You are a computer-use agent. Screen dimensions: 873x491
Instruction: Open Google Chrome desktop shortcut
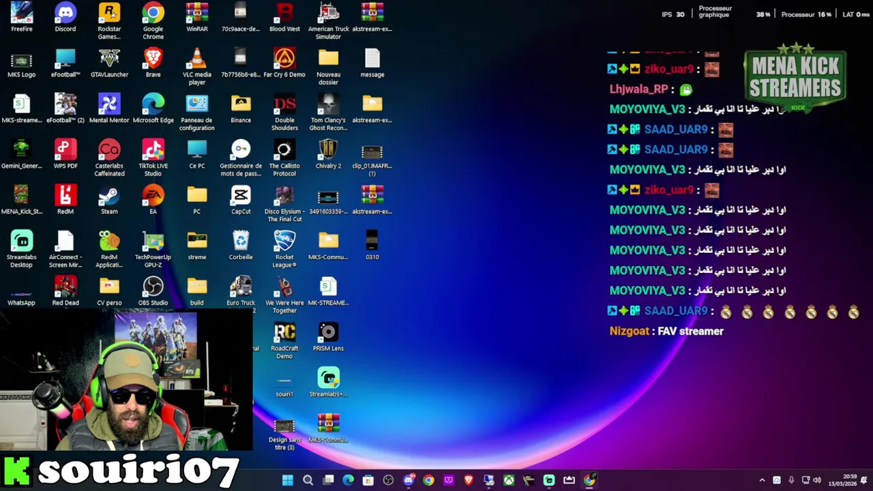pyautogui.click(x=153, y=20)
